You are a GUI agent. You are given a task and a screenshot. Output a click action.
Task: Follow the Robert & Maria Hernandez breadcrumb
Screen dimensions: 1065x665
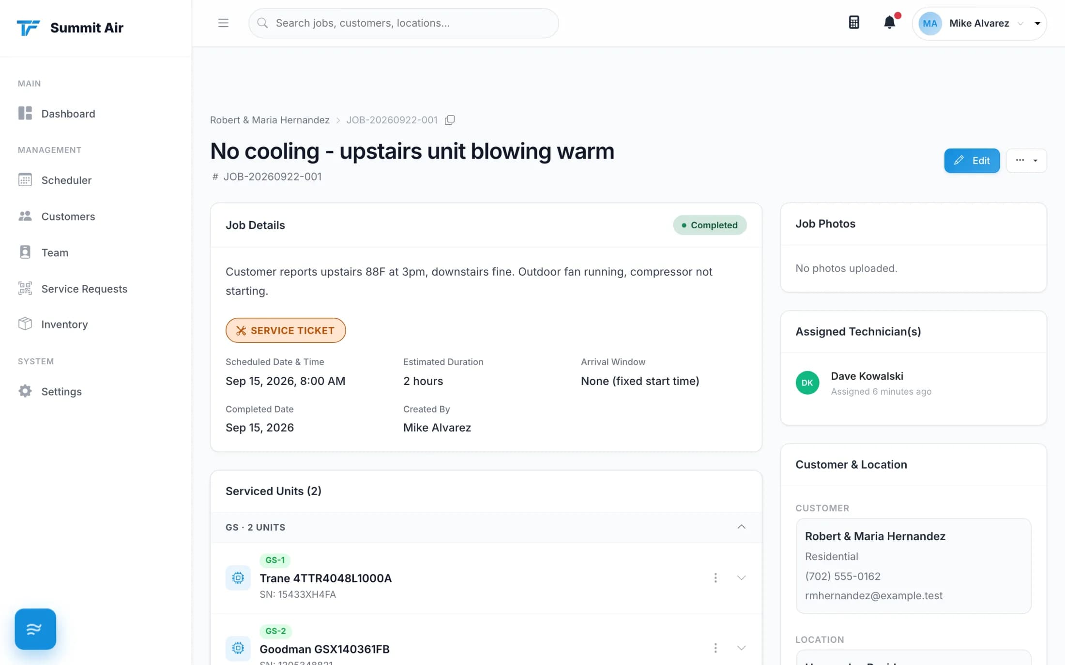tap(270, 120)
